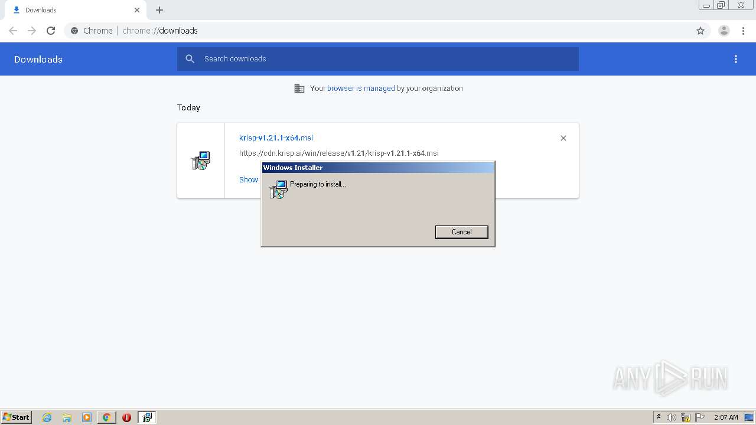Click the cdn.krisp.ai download URL
The image size is (756, 425).
tap(338, 153)
